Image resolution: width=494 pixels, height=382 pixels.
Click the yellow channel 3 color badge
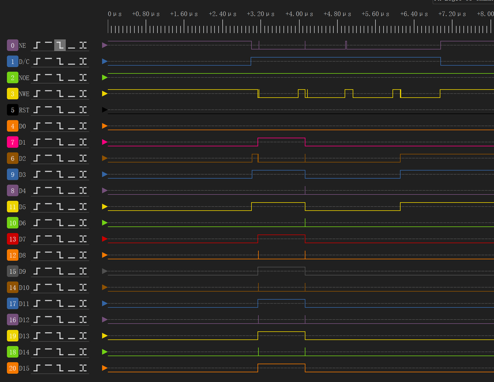pos(12,93)
